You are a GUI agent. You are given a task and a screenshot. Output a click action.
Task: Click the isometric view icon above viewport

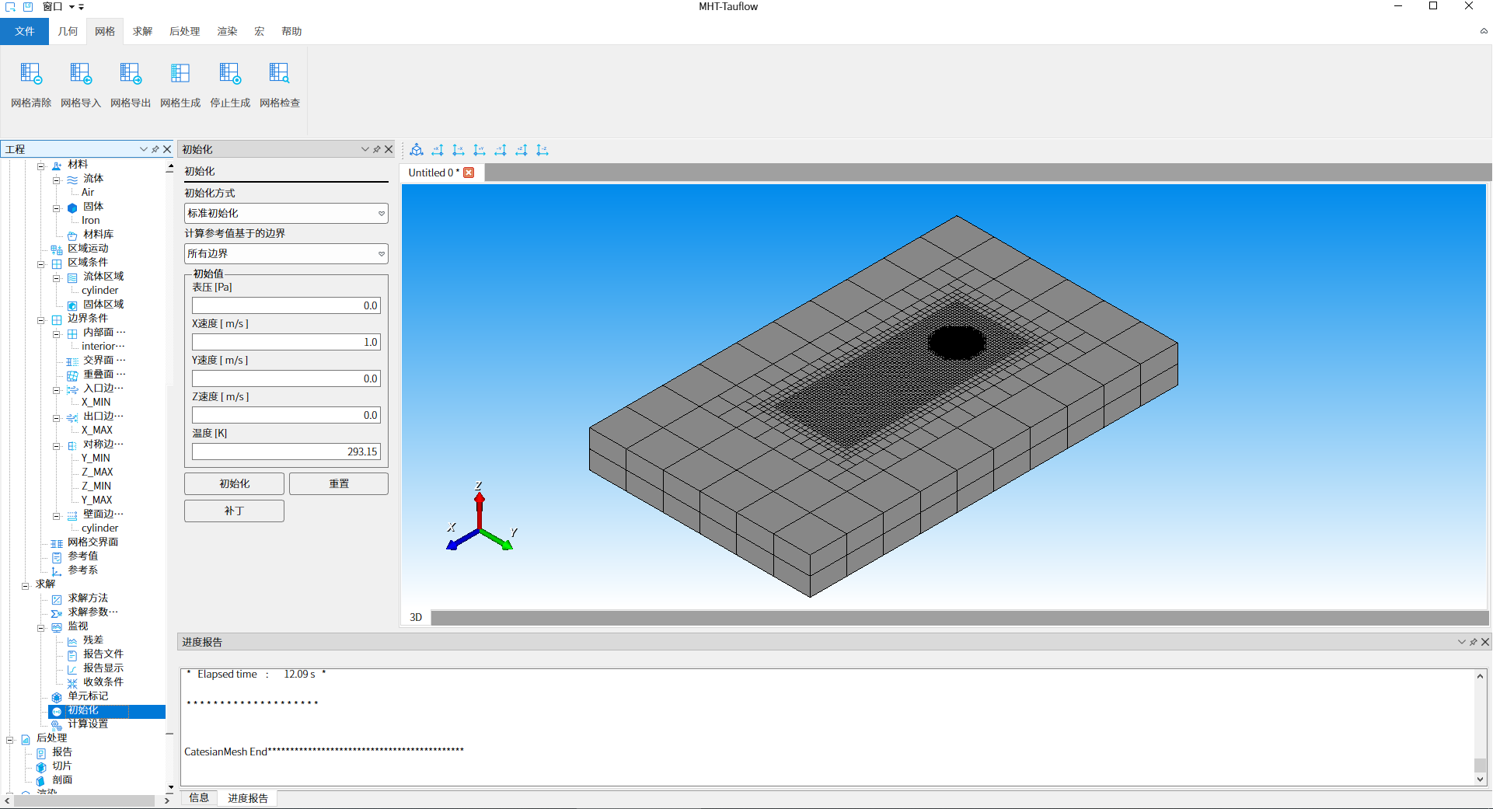[417, 150]
